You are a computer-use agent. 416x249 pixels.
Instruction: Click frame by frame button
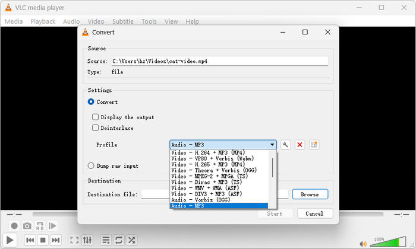(x=52, y=226)
